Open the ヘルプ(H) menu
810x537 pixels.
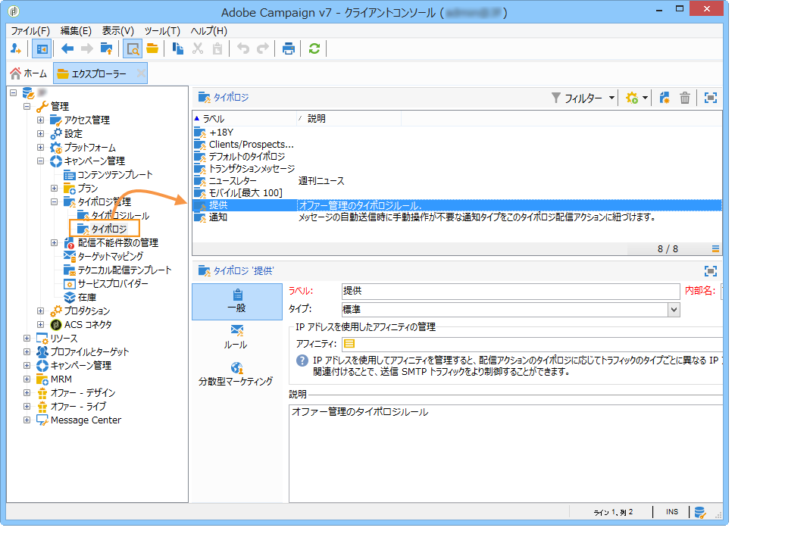208,31
